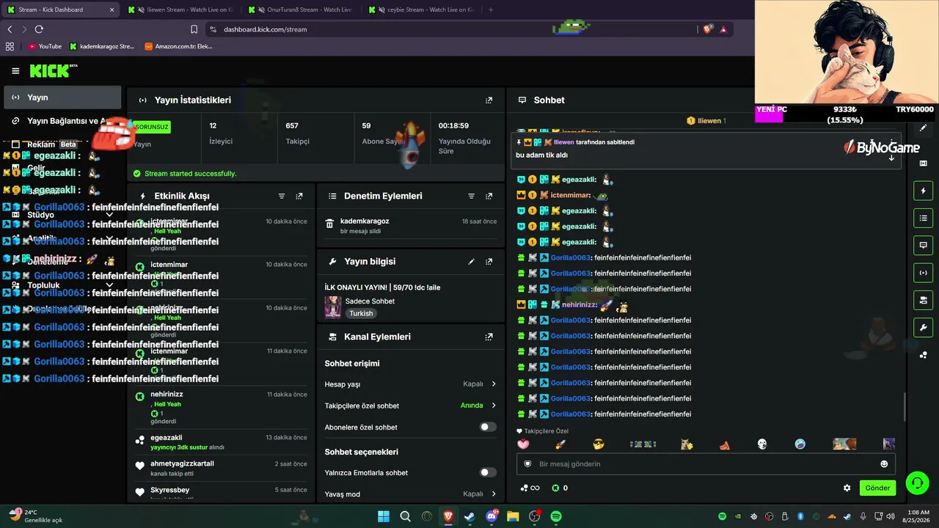Open the emoji picker in chat input
Image resolution: width=939 pixels, height=528 pixels.
click(x=884, y=464)
